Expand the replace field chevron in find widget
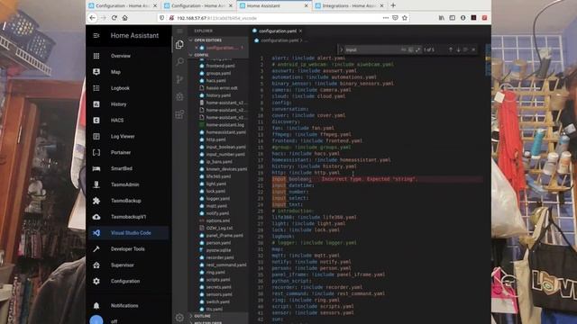Screen dimensions: 577x324 pyautogui.click(x=341, y=49)
